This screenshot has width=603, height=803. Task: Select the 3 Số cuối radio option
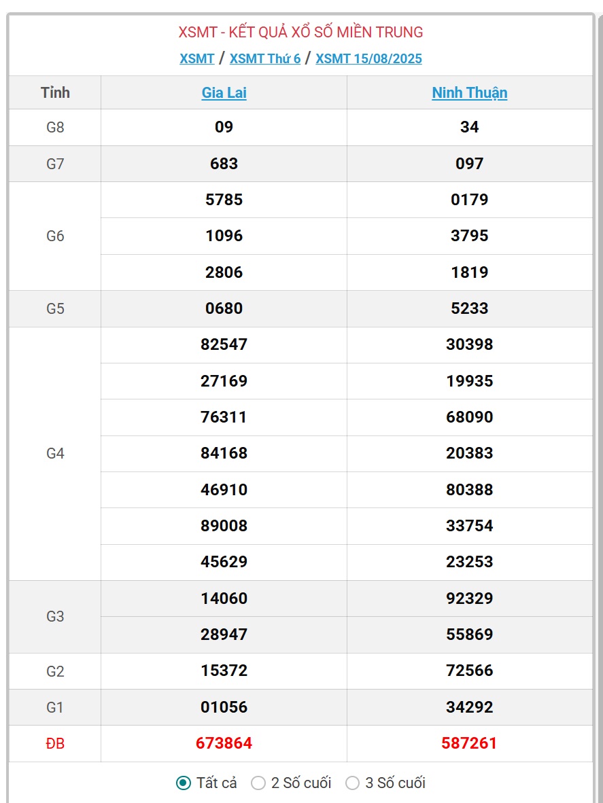pyautogui.click(x=352, y=783)
